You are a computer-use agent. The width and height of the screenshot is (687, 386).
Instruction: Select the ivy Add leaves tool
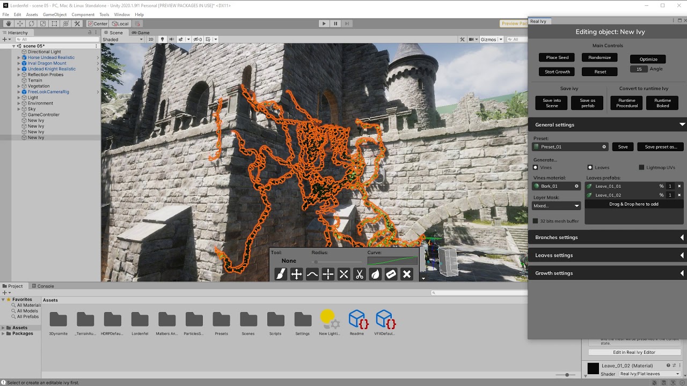click(x=375, y=274)
